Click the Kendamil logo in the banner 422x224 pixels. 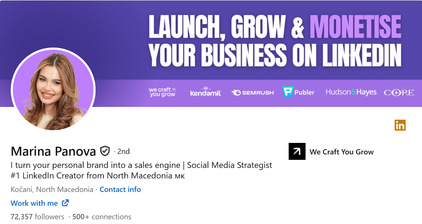click(x=206, y=92)
